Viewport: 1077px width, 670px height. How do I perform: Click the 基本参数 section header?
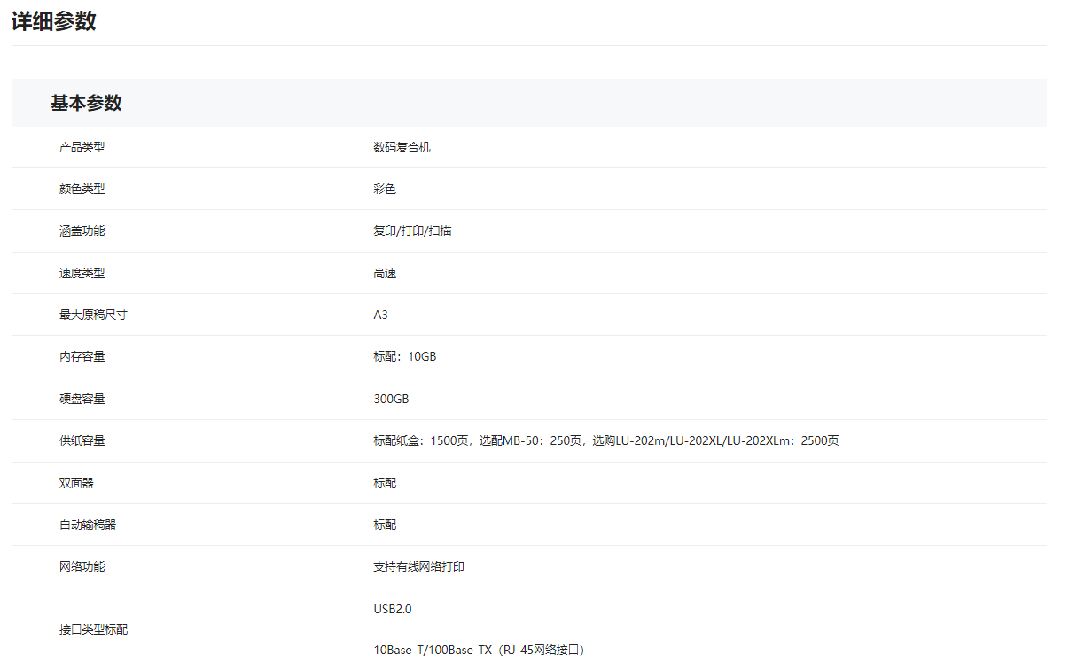point(86,103)
